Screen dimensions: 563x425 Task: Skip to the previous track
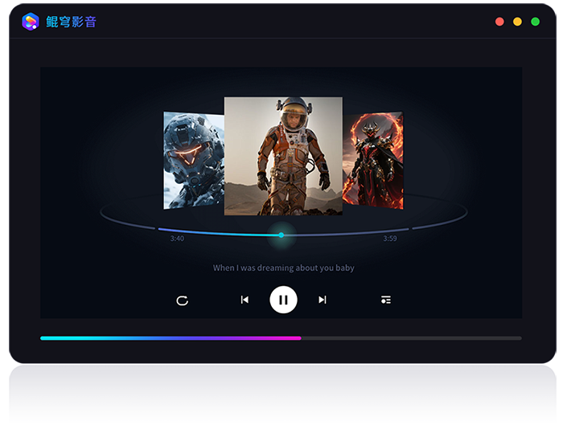click(245, 300)
